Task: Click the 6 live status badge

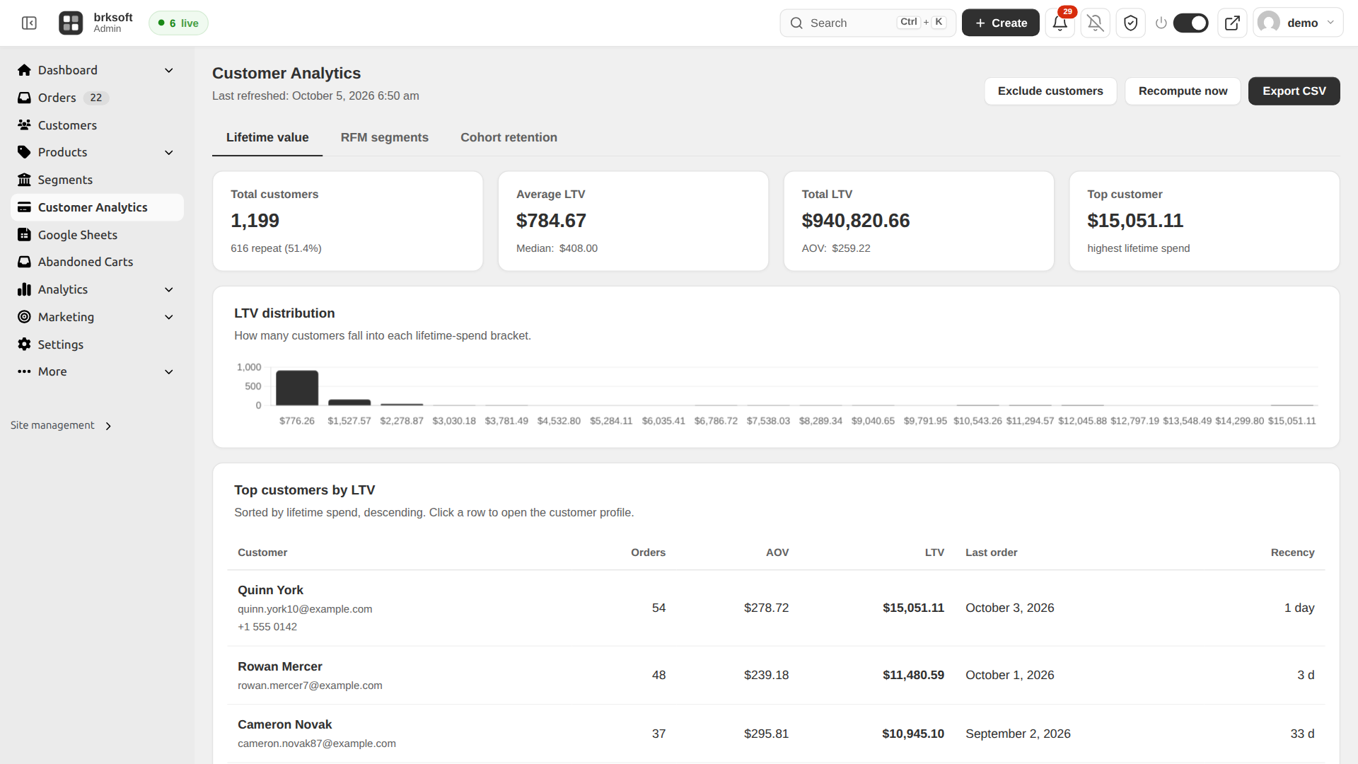Action: [178, 23]
